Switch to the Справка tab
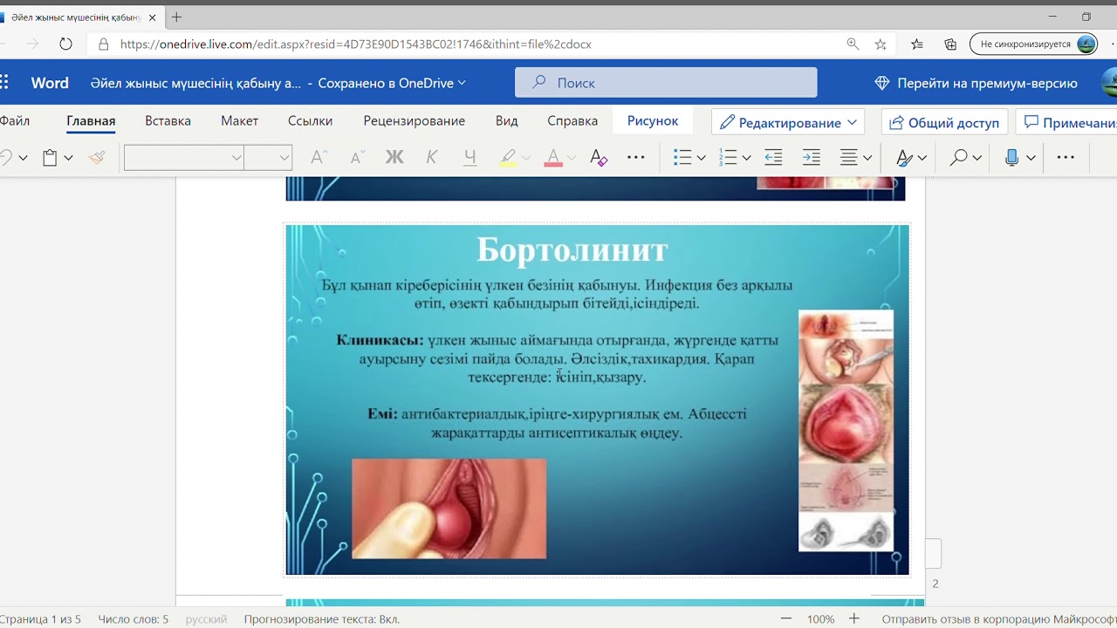The width and height of the screenshot is (1117, 628). tap(572, 121)
